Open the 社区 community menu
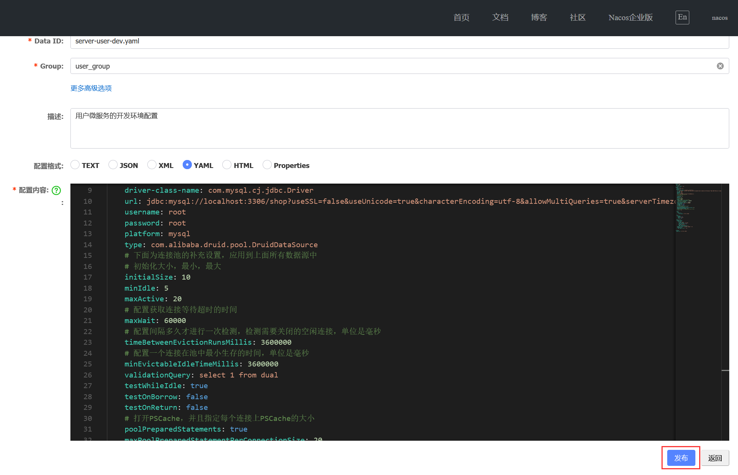The image size is (738, 475). (577, 18)
